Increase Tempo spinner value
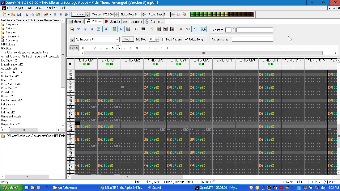The height and width of the screenshot is (191, 340). pos(116,13)
